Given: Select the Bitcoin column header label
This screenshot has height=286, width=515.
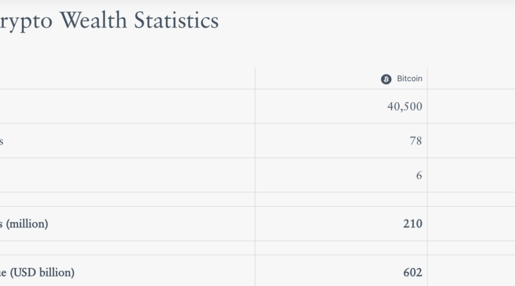Looking at the screenshot, I should click(409, 78).
